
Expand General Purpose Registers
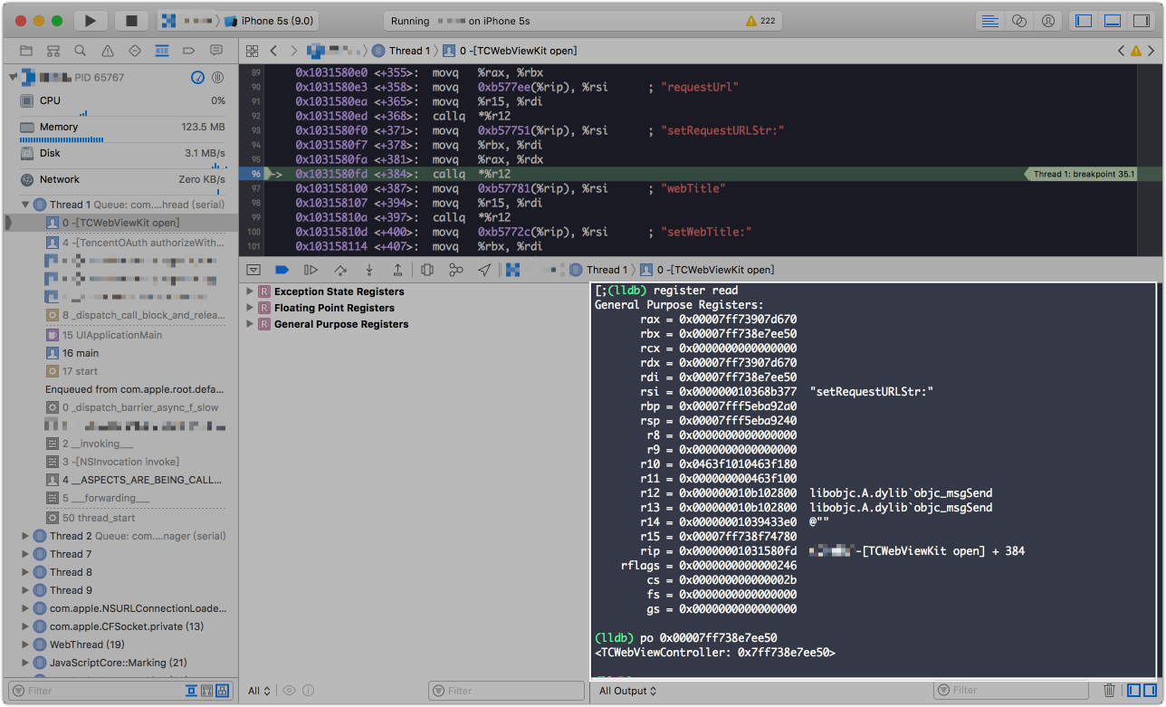pos(250,324)
